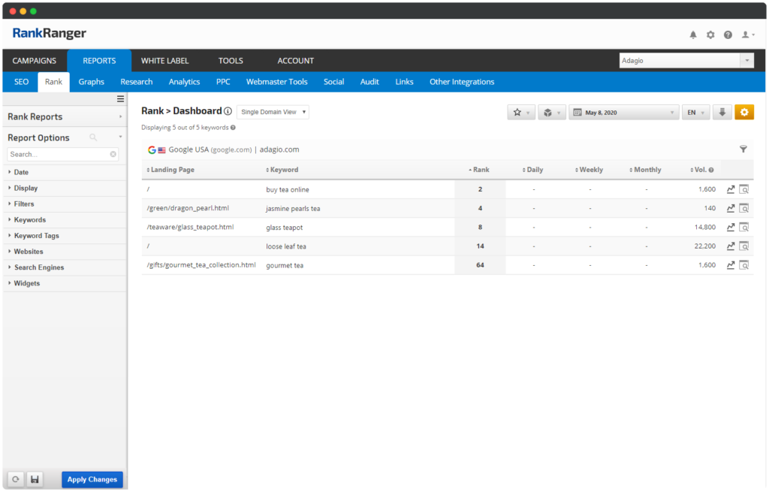Sort table by Keyword column

pyautogui.click(x=282, y=170)
